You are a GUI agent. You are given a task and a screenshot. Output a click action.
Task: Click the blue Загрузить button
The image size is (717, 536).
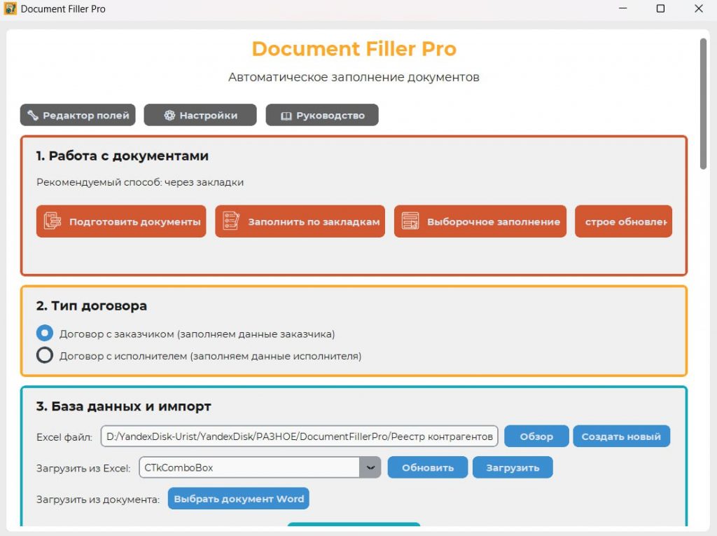[x=512, y=467]
